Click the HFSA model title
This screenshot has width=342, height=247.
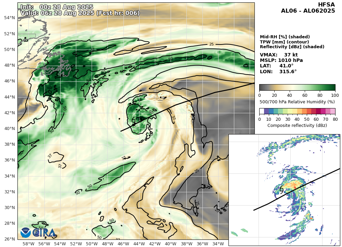[x=326, y=5]
